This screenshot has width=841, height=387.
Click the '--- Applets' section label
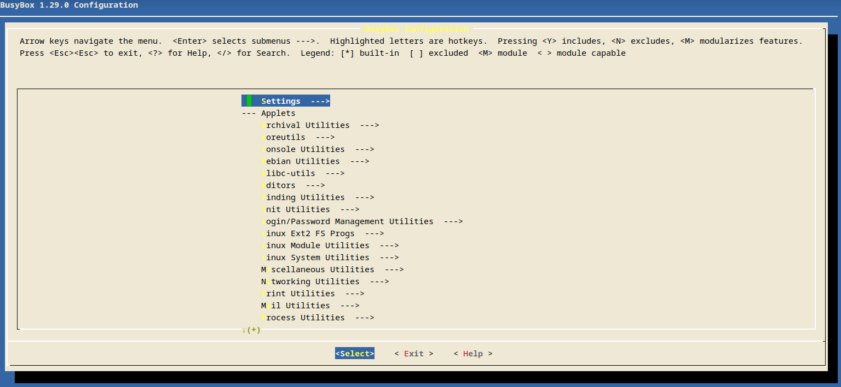[x=268, y=113]
